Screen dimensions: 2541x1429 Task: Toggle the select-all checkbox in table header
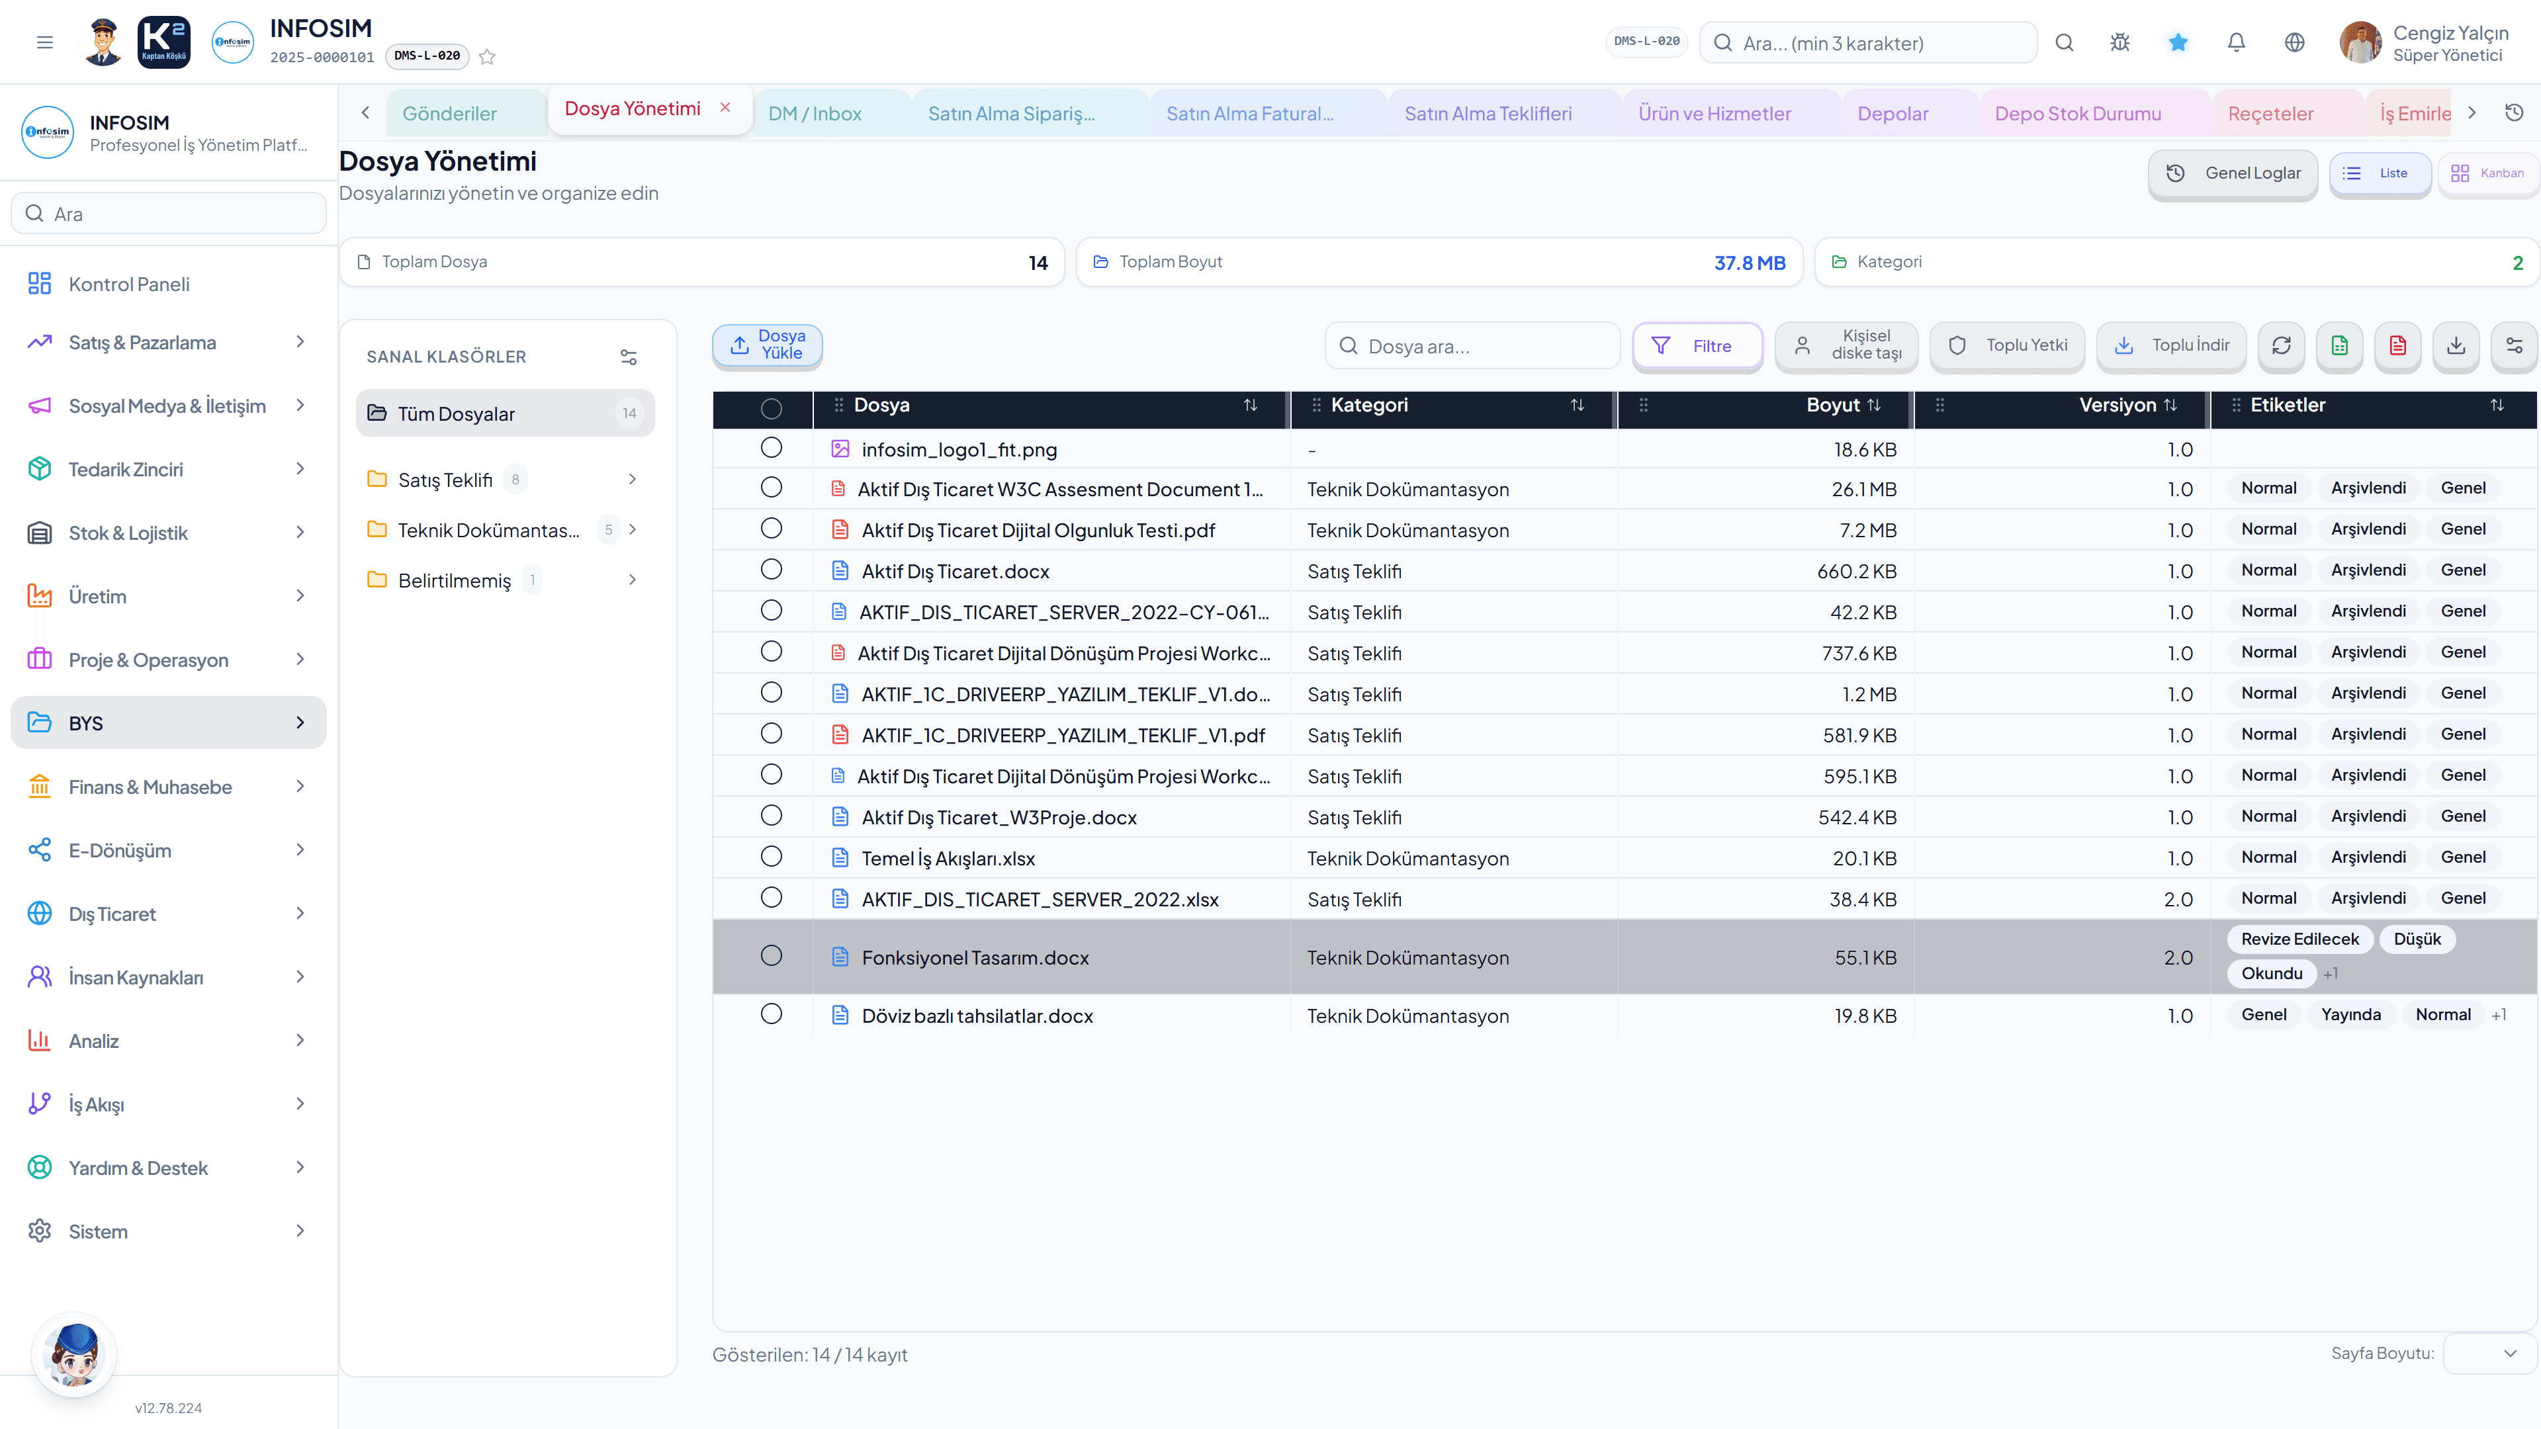click(x=772, y=408)
